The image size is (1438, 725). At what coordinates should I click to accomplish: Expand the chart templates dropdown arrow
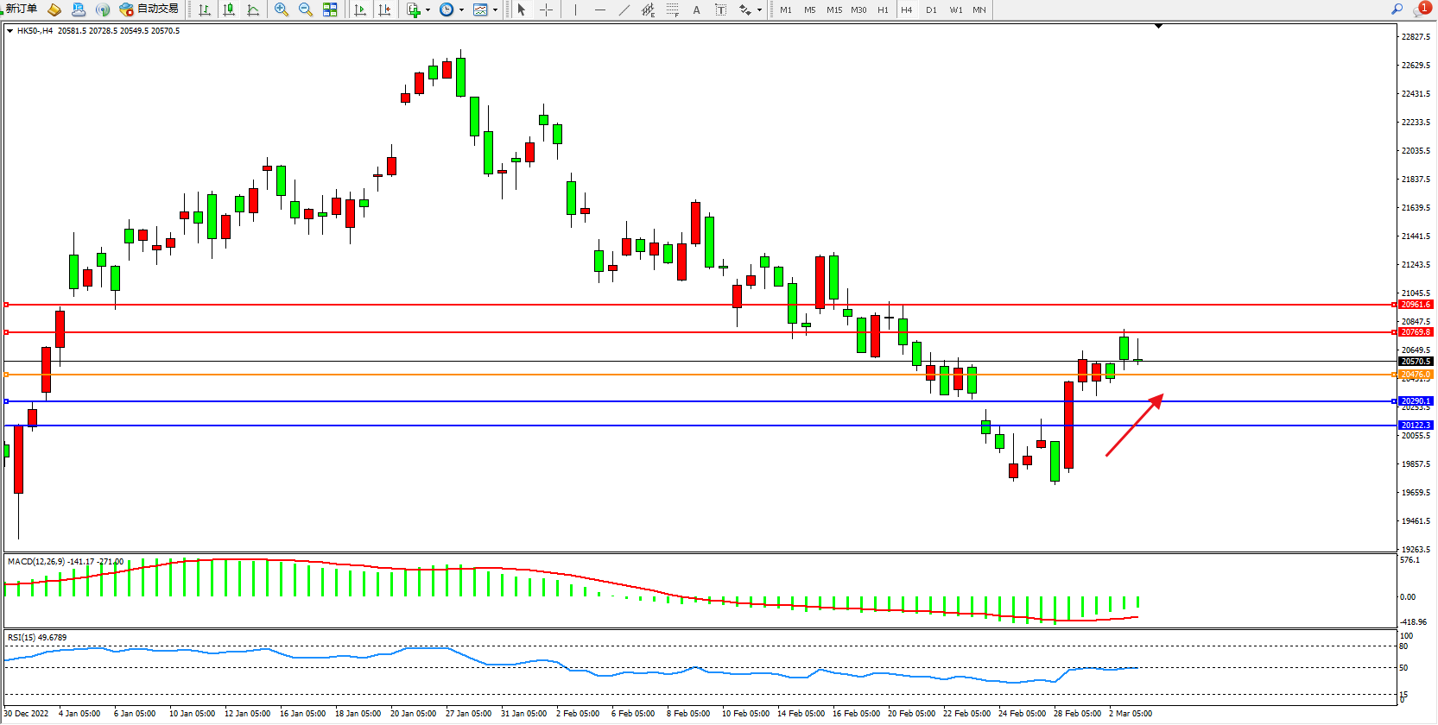coord(495,10)
